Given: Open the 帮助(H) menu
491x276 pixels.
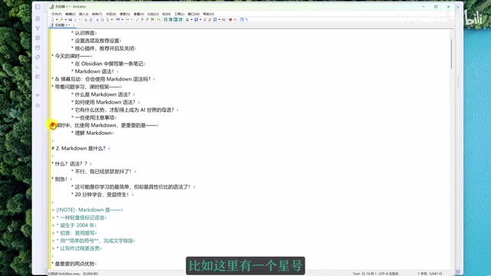Looking at the screenshot, I should [209, 14].
